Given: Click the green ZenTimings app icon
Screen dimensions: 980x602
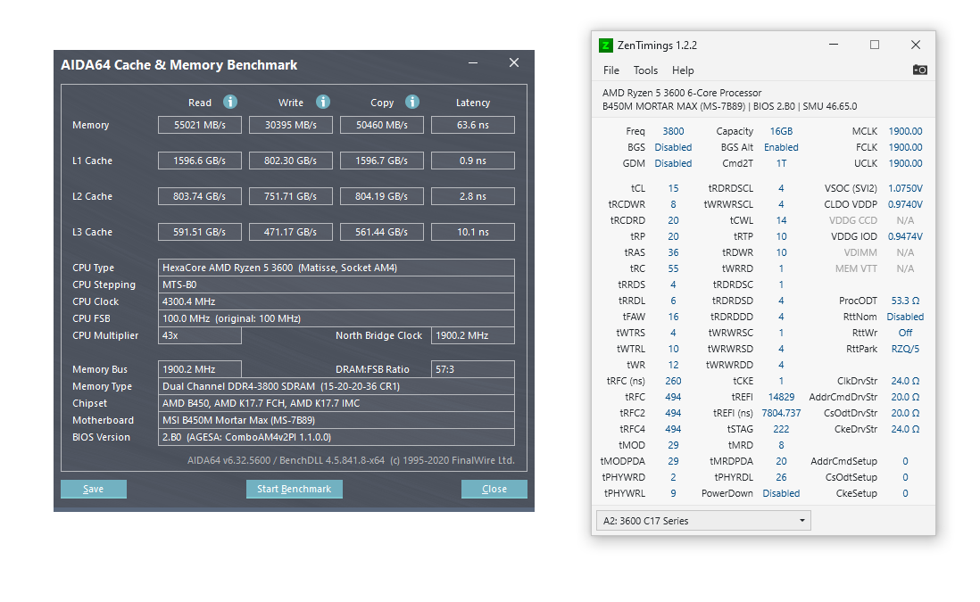Looking at the screenshot, I should pos(605,45).
